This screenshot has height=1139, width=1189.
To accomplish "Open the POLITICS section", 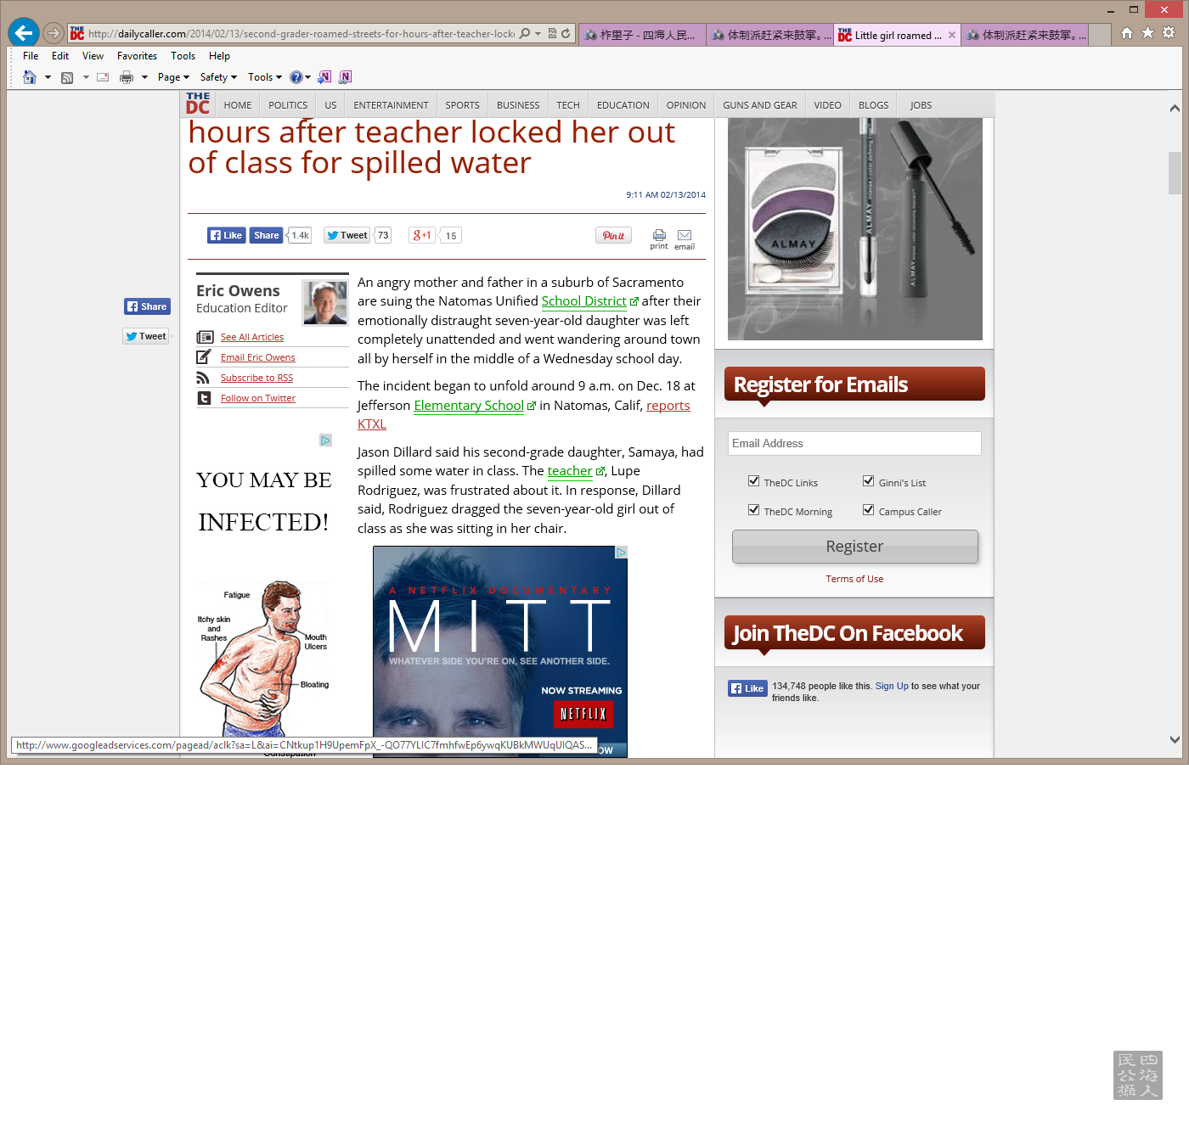I will (x=288, y=105).
